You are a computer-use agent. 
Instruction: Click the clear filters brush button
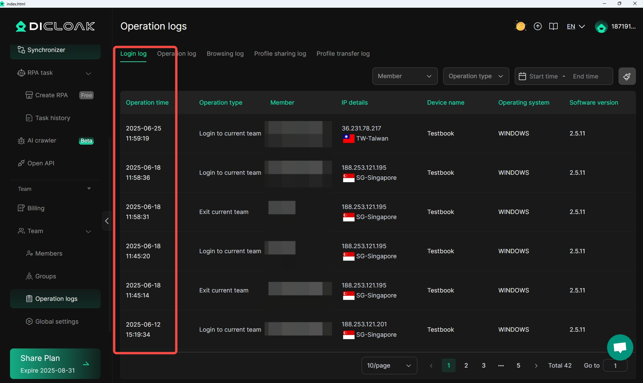click(x=627, y=76)
